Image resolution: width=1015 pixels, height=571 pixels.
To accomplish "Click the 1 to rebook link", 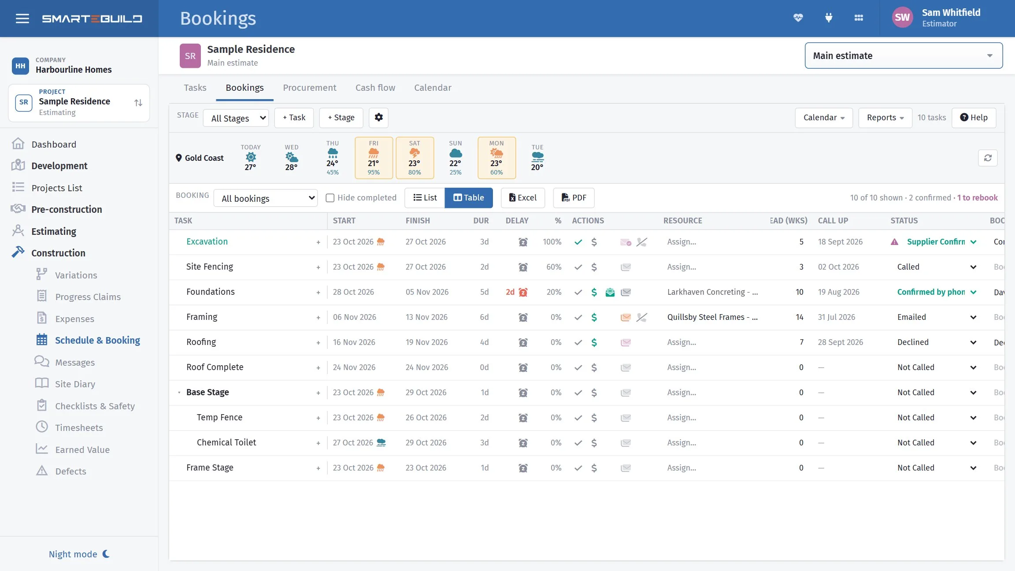I will click(977, 198).
